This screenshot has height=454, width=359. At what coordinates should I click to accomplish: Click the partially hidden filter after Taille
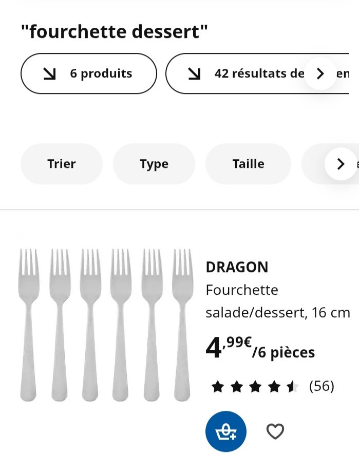click(330, 164)
